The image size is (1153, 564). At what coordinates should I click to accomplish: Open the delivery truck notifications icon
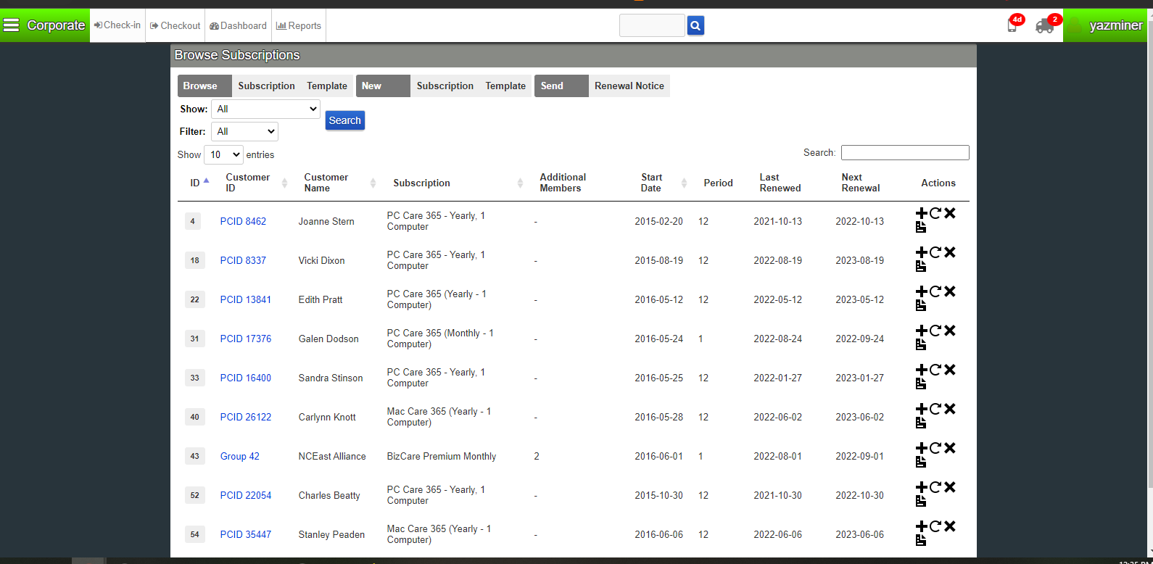pyautogui.click(x=1045, y=26)
